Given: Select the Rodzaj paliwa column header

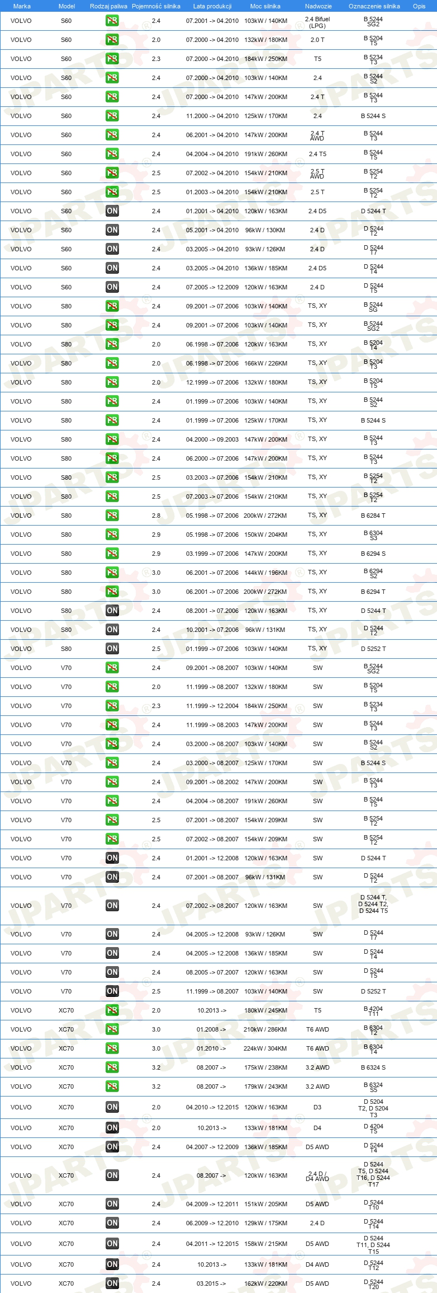Looking at the screenshot, I should pos(108,6).
